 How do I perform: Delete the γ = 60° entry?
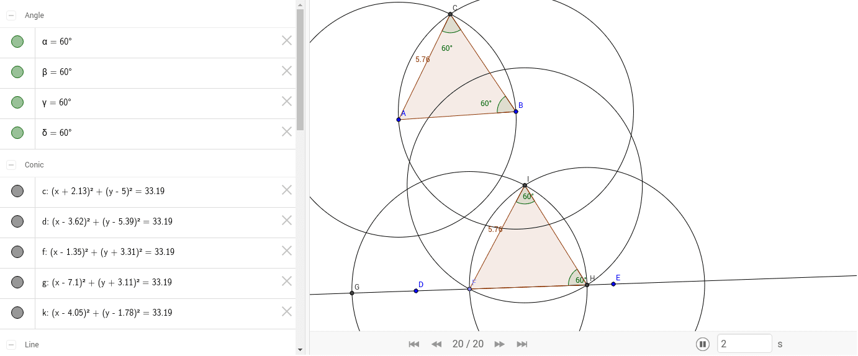click(287, 101)
